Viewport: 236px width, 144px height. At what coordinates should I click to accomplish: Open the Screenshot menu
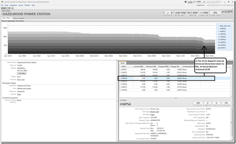[x=13, y=5]
